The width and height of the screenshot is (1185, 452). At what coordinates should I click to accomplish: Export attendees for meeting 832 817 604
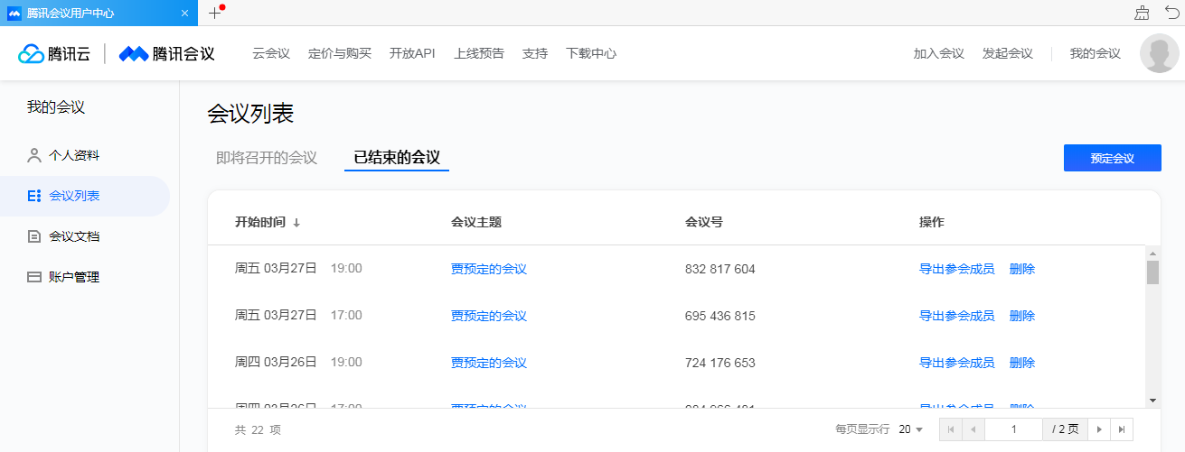pos(956,269)
